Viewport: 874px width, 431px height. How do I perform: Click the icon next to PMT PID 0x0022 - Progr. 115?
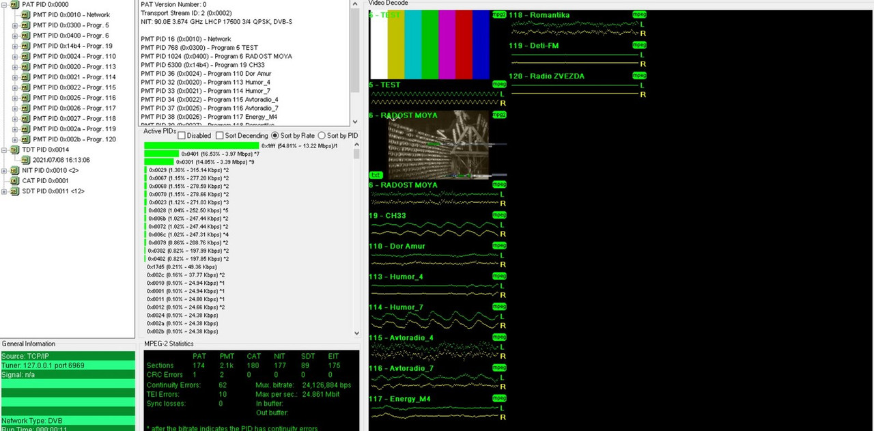[x=26, y=87]
